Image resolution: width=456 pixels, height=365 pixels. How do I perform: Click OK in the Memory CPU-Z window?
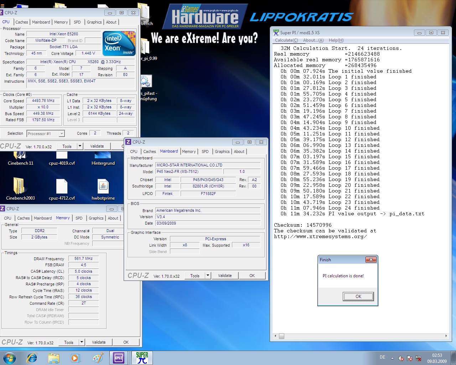pos(126,342)
